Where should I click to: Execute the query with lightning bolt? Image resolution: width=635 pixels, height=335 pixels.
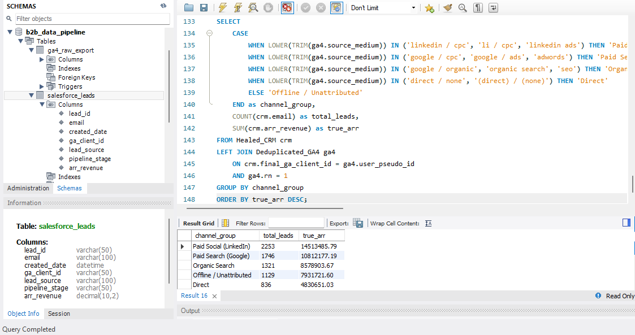pos(222,8)
